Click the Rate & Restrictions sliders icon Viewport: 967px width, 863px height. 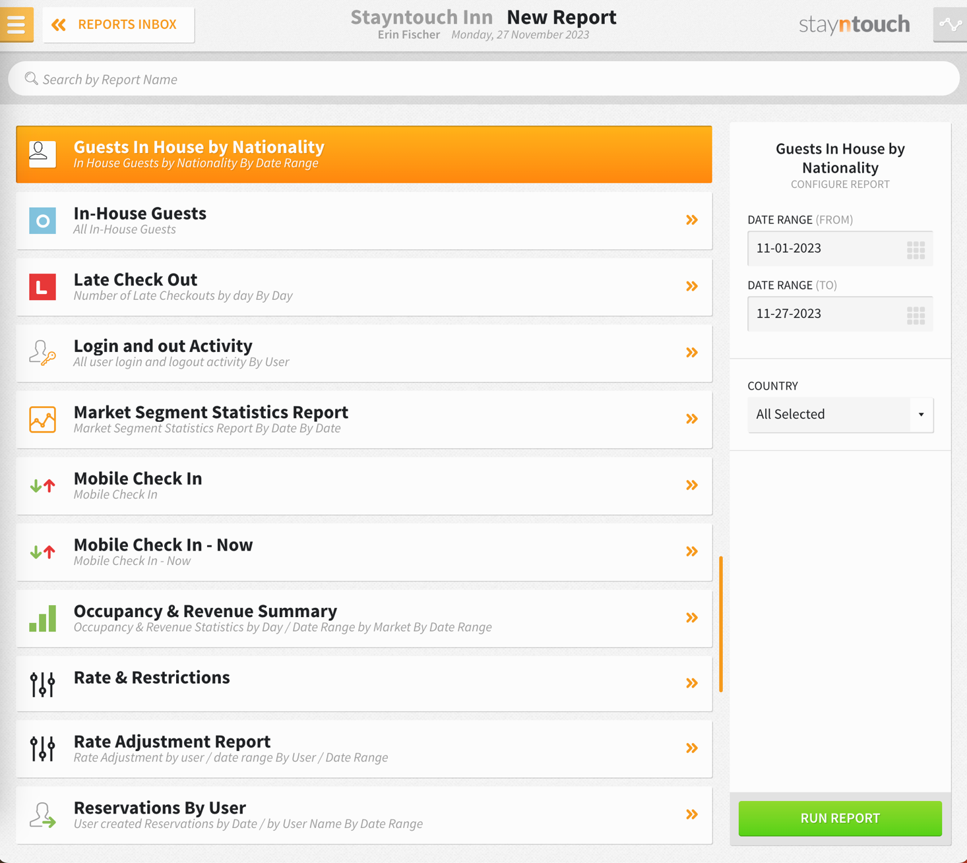42,684
